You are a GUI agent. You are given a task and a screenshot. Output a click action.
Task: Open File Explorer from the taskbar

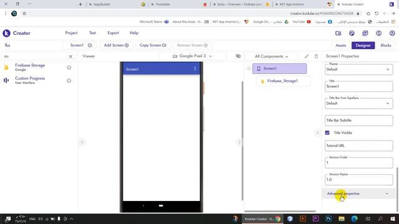click(342, 218)
